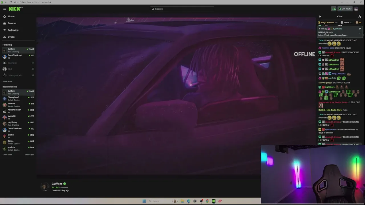The image size is (365, 205).
Task: Reload the page with the refresh icon
Action: (11, 2)
